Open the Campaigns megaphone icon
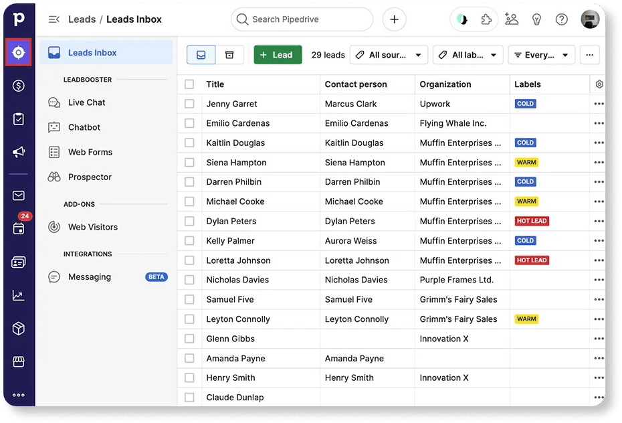The width and height of the screenshot is (622, 423). [x=18, y=152]
